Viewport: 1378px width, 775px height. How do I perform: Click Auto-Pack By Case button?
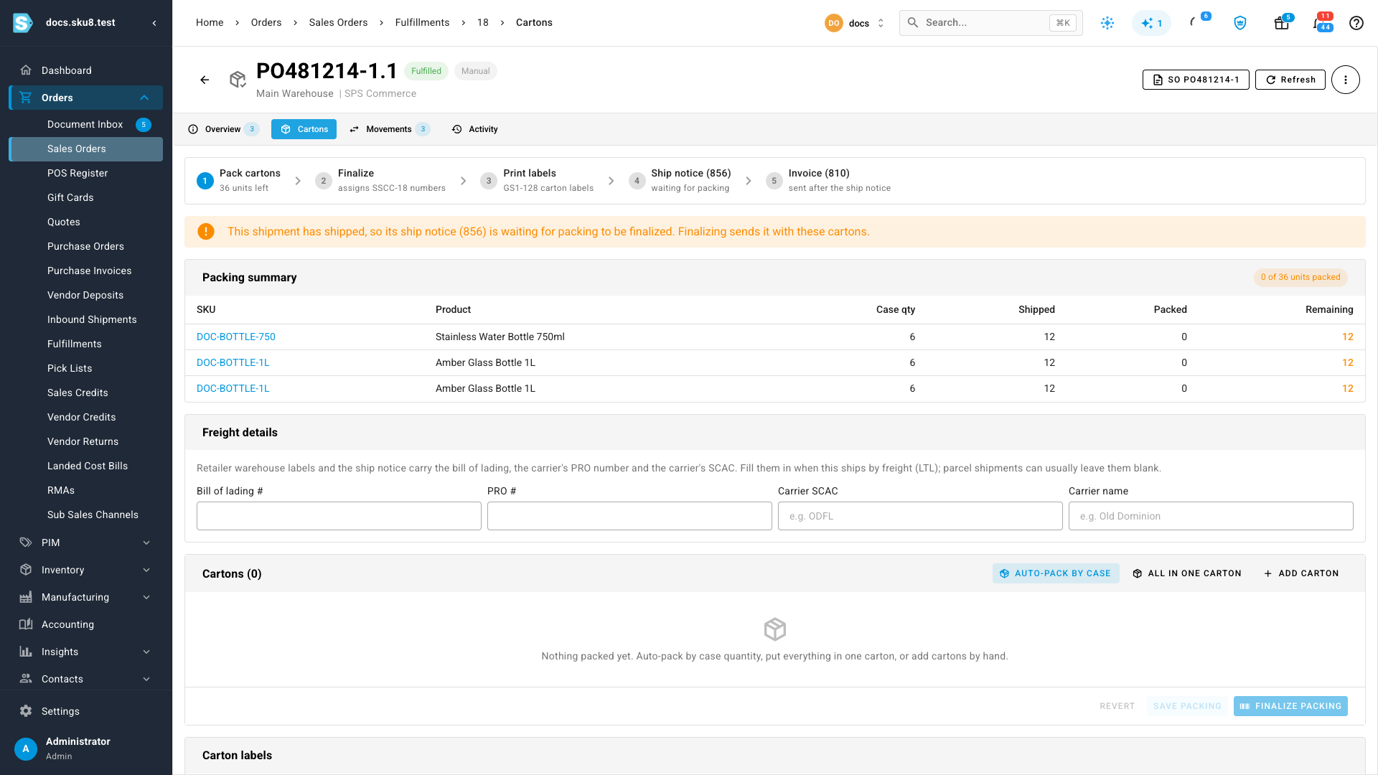(x=1055, y=573)
